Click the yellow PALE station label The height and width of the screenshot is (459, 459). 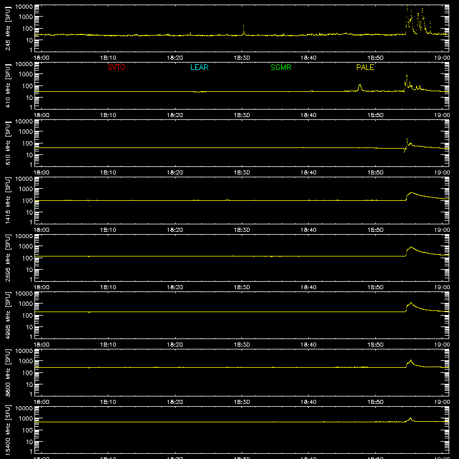[x=365, y=67]
